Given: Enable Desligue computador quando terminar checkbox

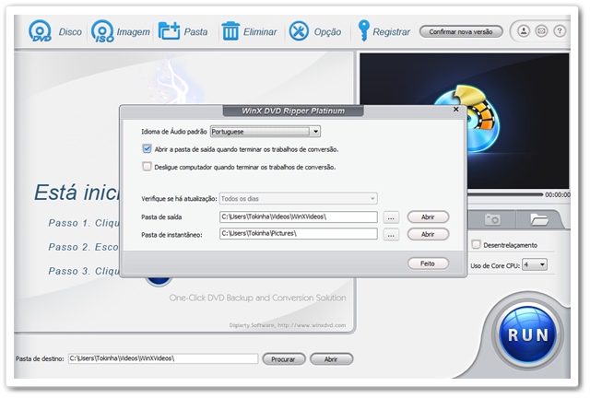Looking at the screenshot, I should coord(147,166).
